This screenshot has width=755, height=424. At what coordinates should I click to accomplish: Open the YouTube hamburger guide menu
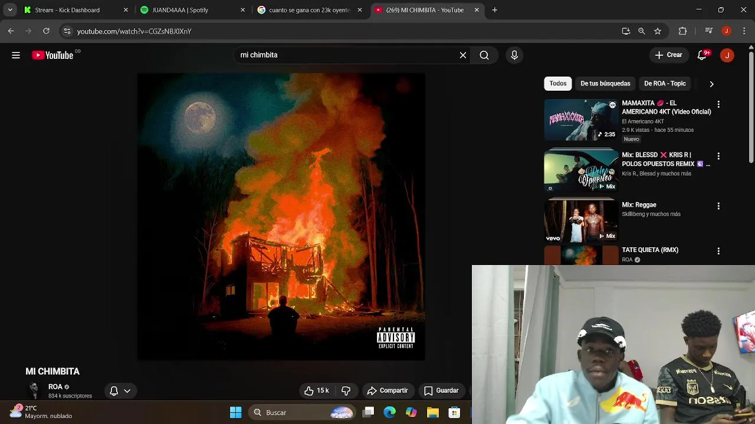click(16, 55)
